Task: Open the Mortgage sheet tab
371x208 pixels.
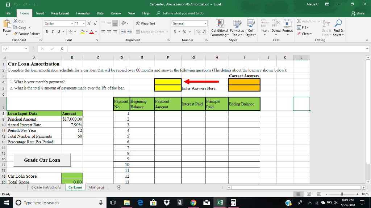Action: point(96,187)
